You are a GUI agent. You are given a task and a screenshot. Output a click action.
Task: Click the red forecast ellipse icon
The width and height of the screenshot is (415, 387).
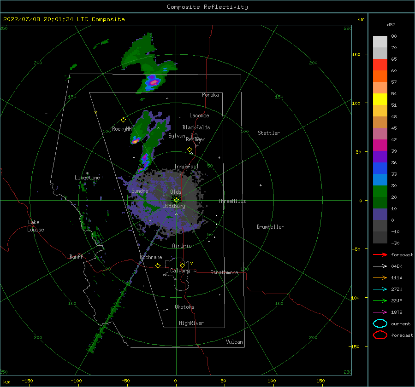[x=380, y=335]
